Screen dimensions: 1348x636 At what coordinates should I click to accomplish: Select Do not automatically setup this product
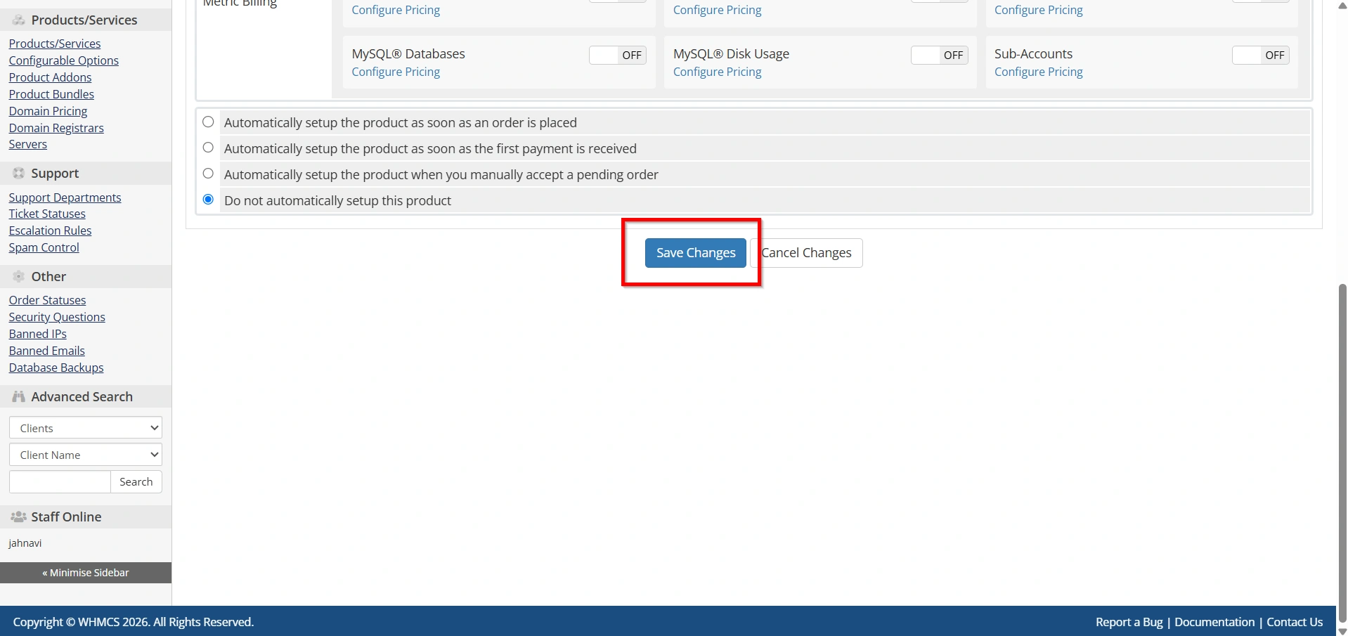[208, 200]
